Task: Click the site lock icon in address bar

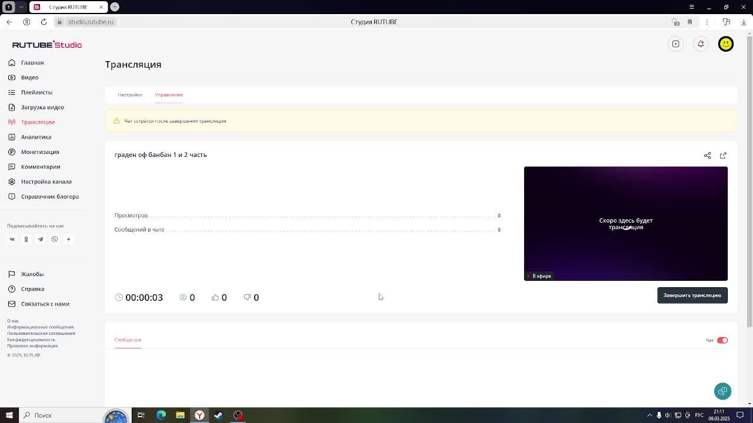Action: coord(59,22)
